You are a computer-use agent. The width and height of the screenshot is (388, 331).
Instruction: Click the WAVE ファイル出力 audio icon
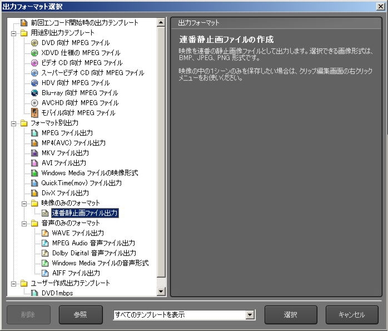click(45, 233)
